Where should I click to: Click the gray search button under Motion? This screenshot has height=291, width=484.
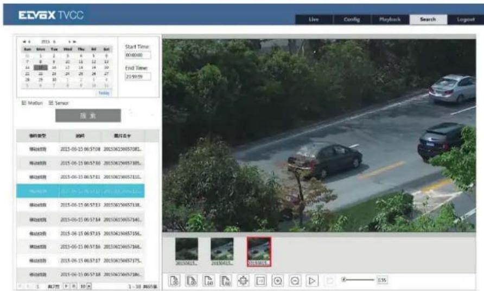(x=88, y=115)
